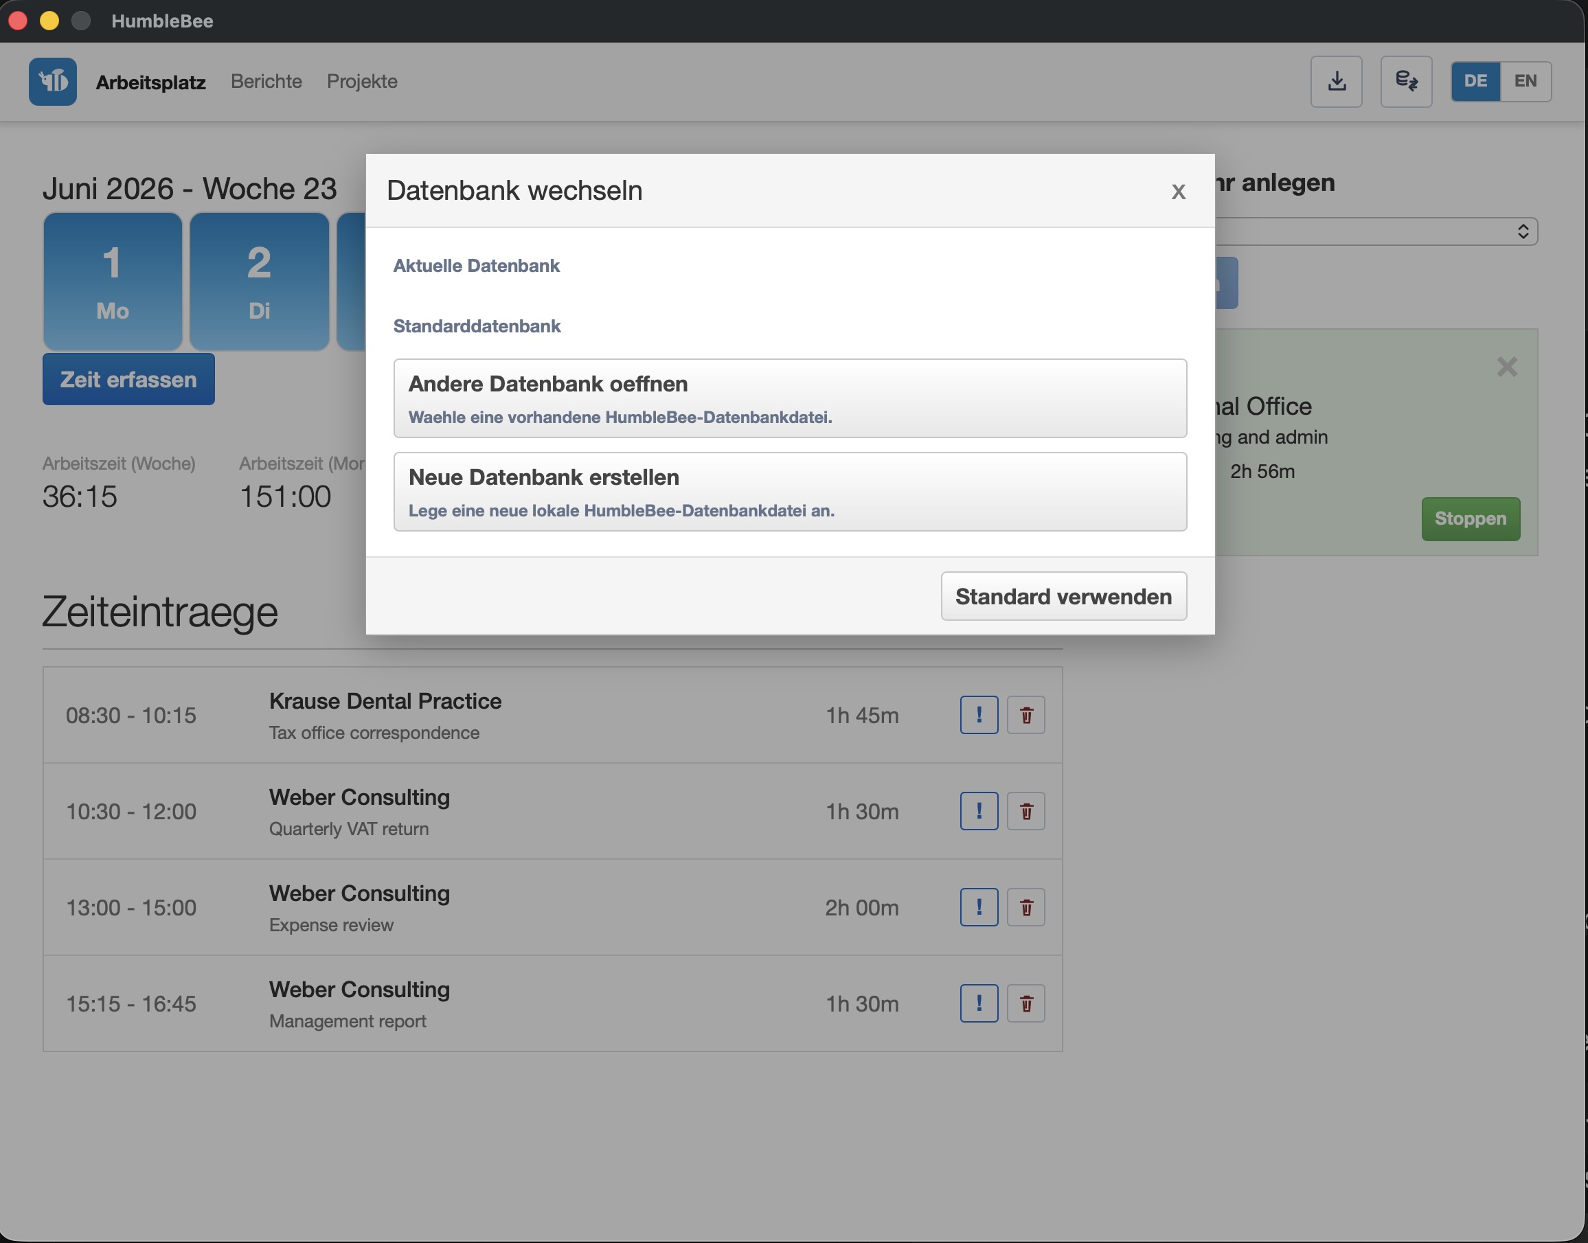Click Quarterly VAT return description
Image resolution: width=1588 pixels, height=1243 pixels.
coord(349,829)
